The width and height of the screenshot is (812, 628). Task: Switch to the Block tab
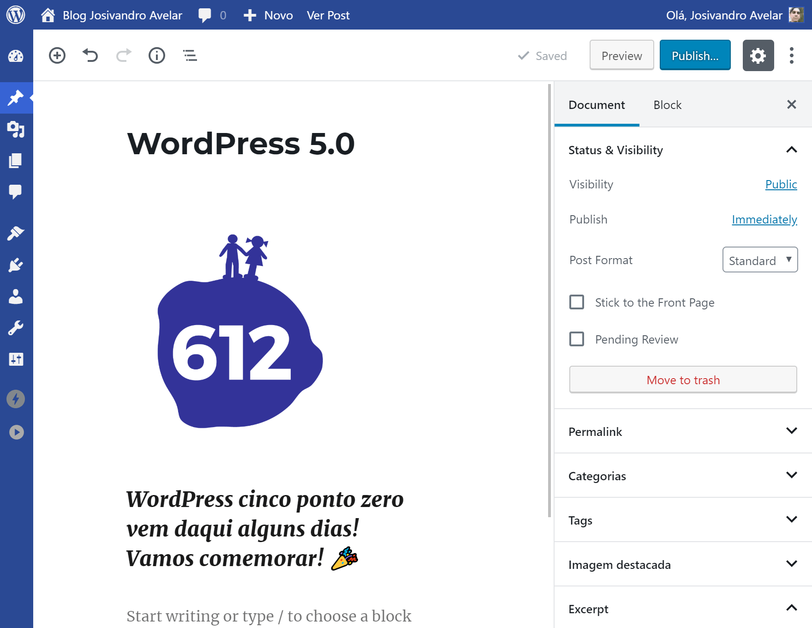(x=667, y=105)
